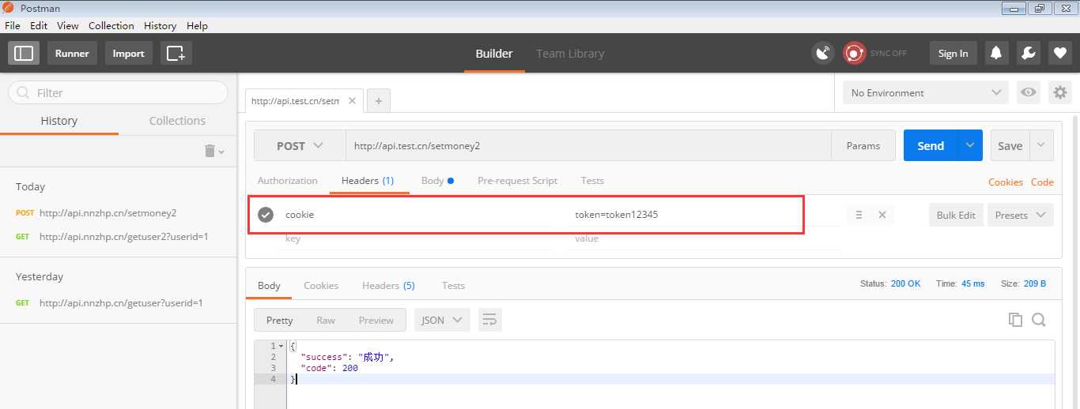The image size is (1080, 409).
Task: Show the response Headers (5) tab
Action: point(388,286)
